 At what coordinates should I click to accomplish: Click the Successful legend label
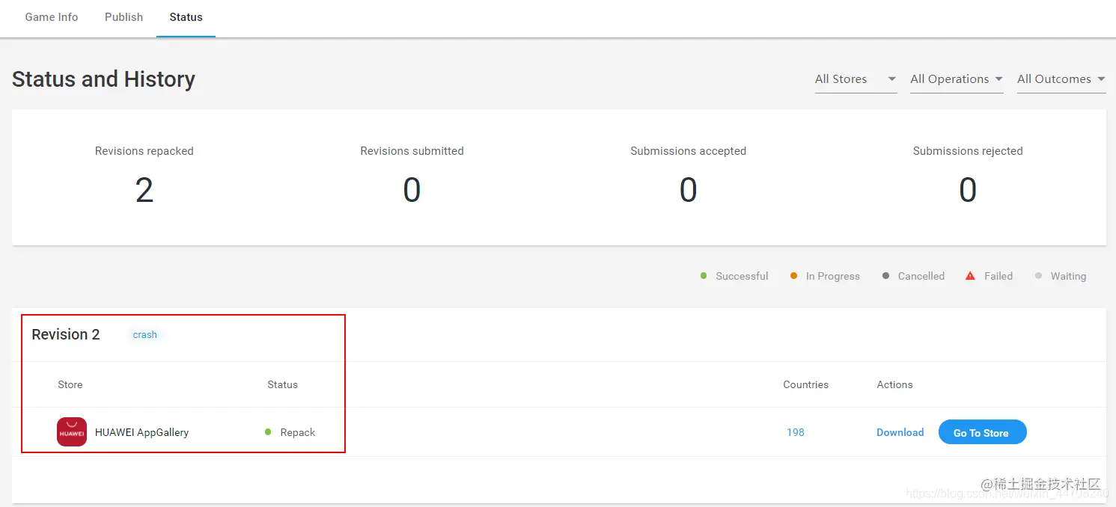coord(742,276)
